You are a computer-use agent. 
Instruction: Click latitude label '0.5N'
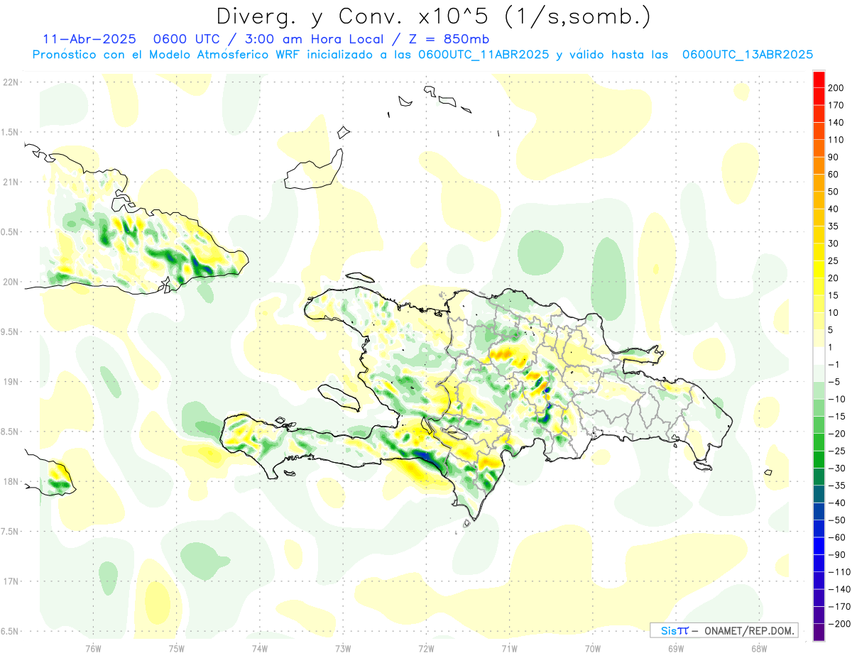click(x=11, y=232)
